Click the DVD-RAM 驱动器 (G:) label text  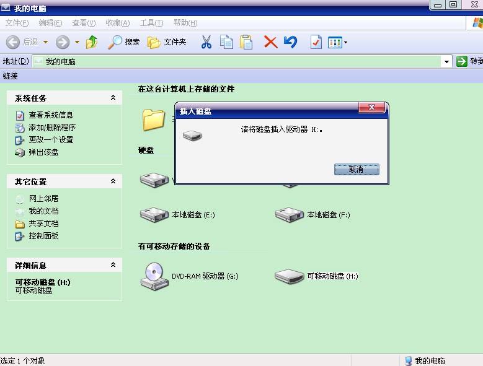pos(205,276)
